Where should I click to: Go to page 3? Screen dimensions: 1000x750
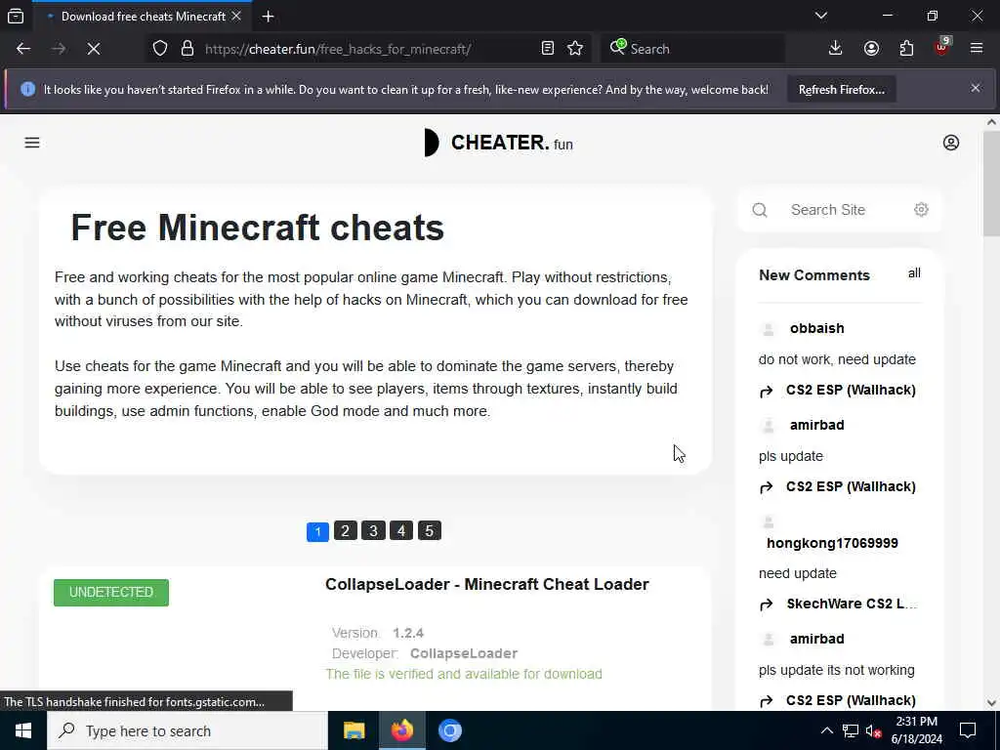(x=373, y=530)
